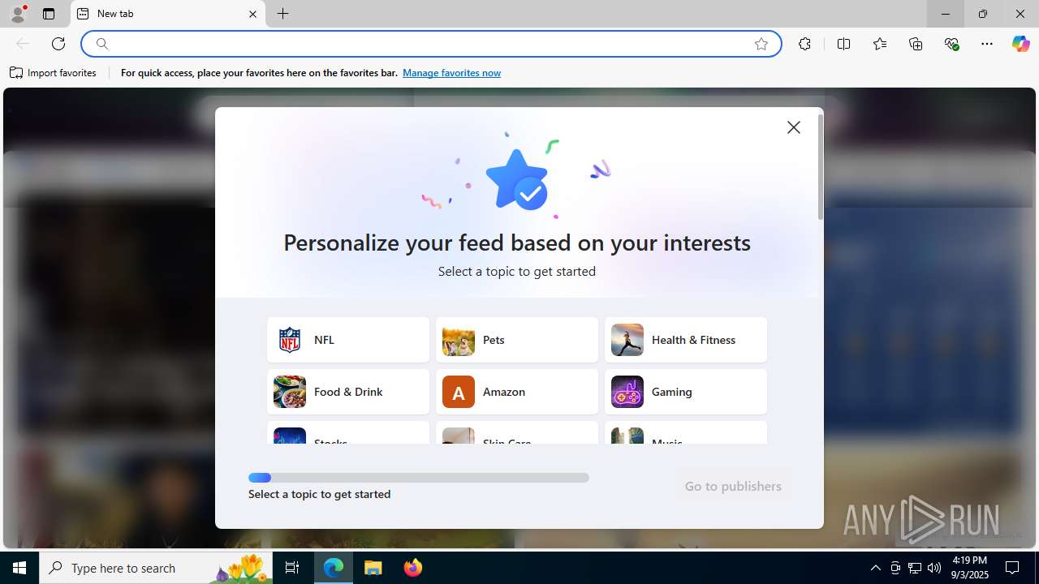Open the notifications action center

coord(1012,568)
